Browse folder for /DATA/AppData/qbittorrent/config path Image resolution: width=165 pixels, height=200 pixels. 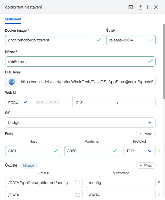click(77, 182)
